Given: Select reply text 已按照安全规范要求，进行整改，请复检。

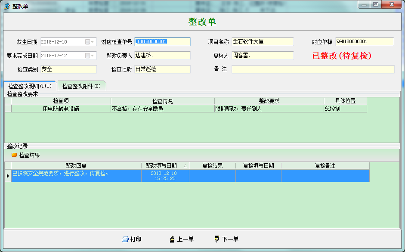Looking at the screenshot, I should (61, 174).
